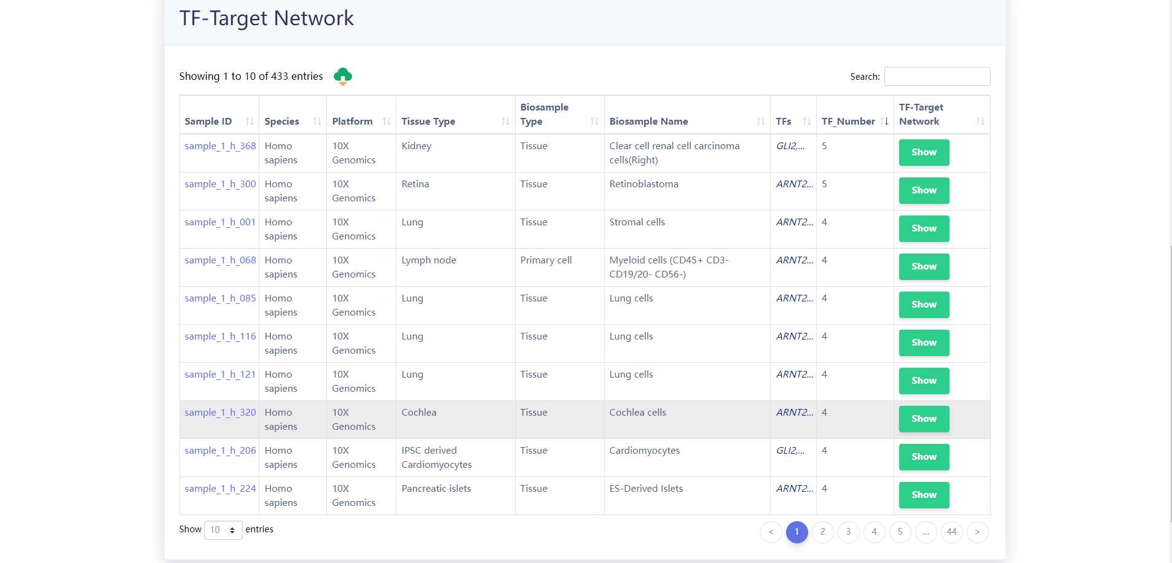Sort table by Sample ID column
1172x563 pixels.
(219, 115)
